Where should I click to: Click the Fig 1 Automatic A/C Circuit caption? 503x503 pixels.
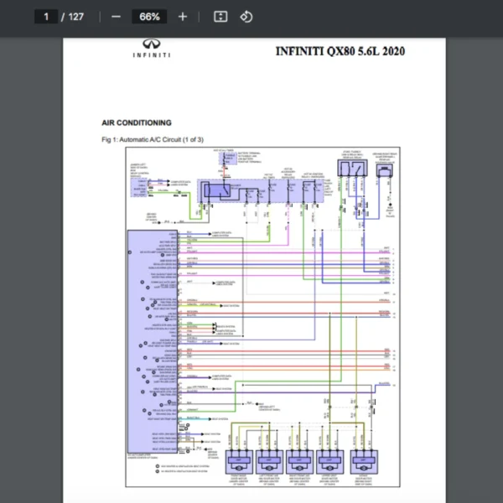(x=152, y=139)
